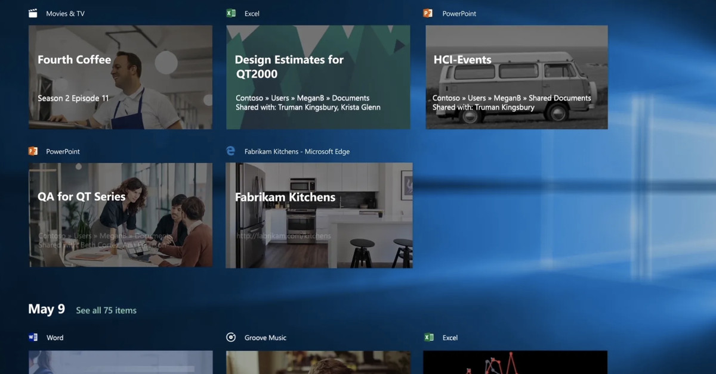Click the PowerPoint icon above QA for QT Series
Image resolution: width=716 pixels, height=374 pixels.
point(33,151)
